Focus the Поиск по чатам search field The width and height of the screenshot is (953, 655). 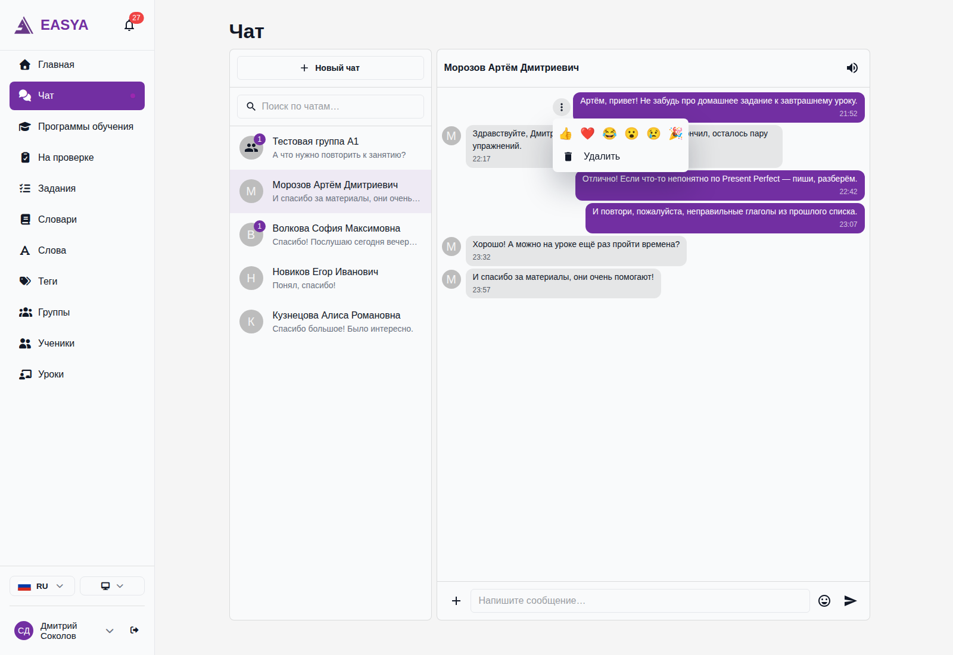[331, 107]
